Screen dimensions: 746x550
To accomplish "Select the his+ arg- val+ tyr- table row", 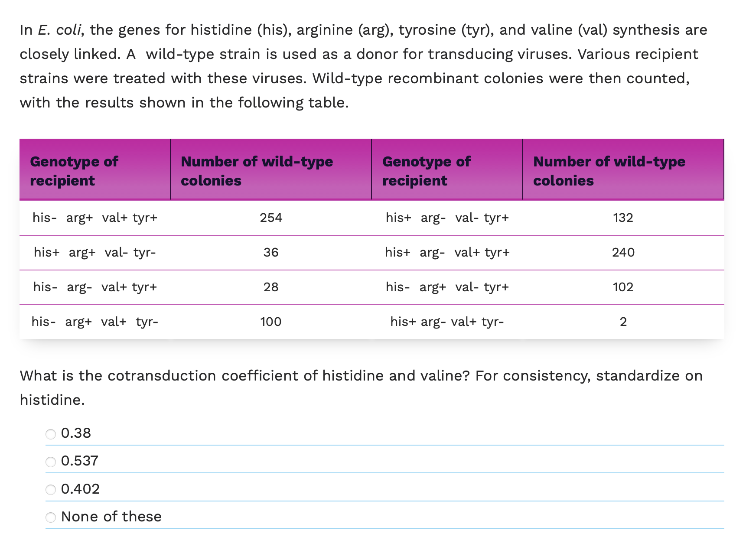I will point(447,322).
